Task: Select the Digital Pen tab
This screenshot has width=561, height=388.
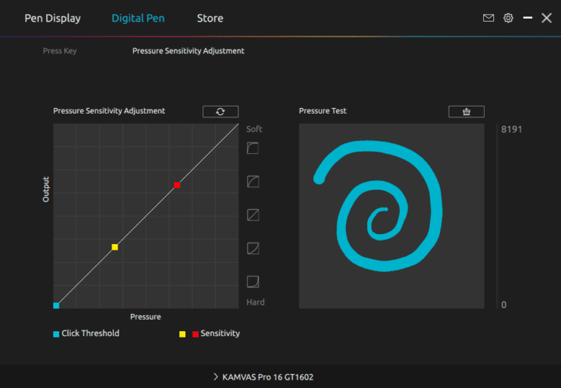Action: point(138,18)
